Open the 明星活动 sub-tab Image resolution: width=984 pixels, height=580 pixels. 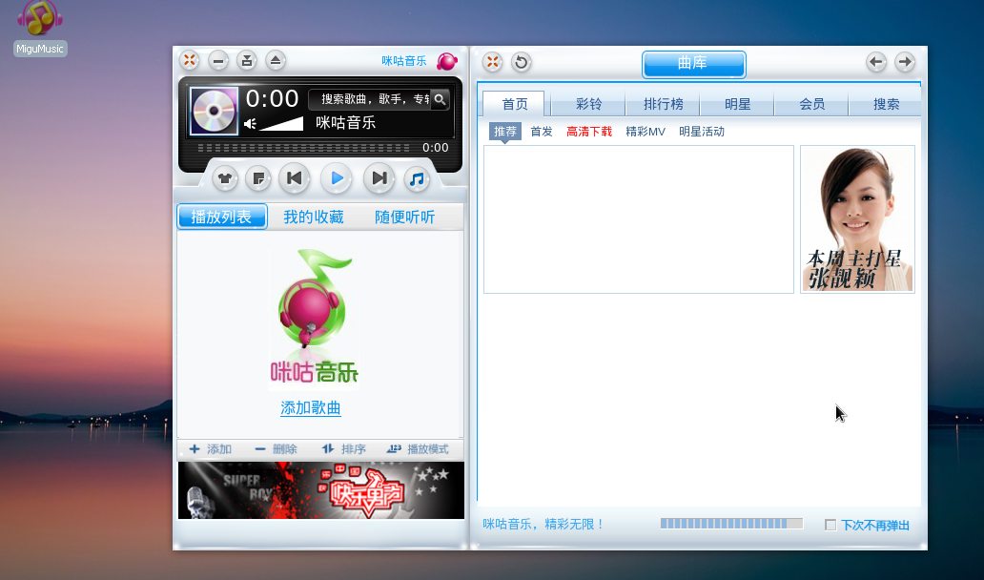pyautogui.click(x=702, y=132)
